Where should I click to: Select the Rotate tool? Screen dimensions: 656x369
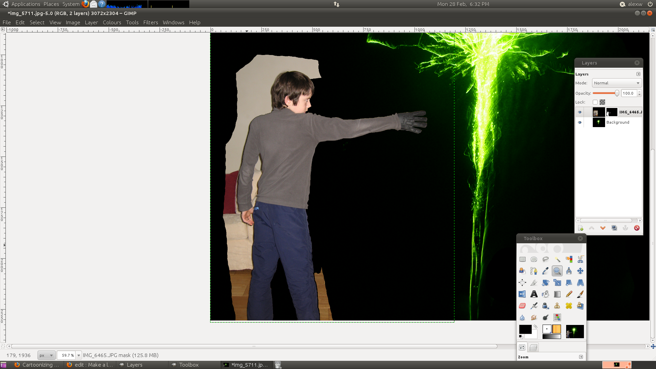[546, 283]
